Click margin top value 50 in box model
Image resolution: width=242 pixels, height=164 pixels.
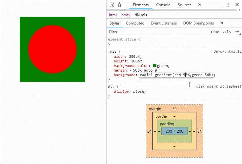click(x=174, y=109)
